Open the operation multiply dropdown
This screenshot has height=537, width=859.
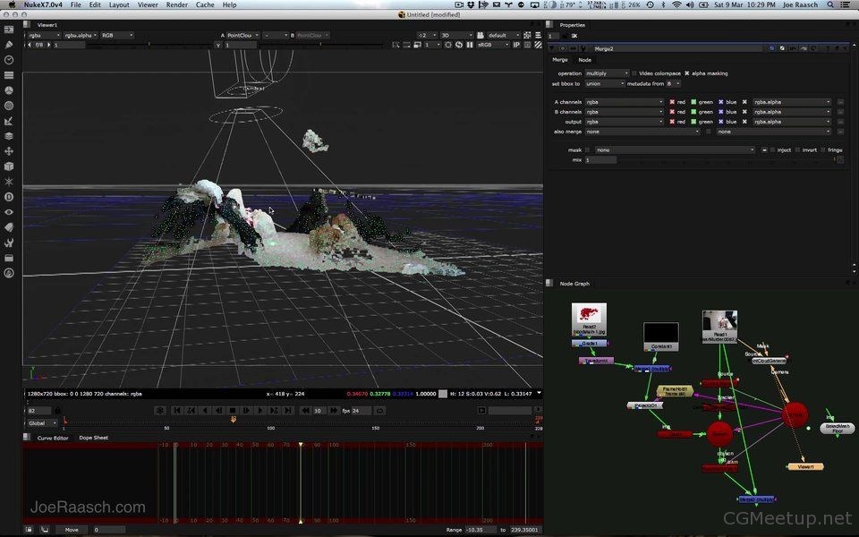click(607, 73)
